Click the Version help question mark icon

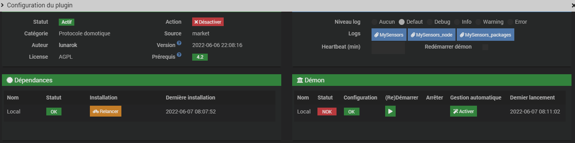pos(179,43)
